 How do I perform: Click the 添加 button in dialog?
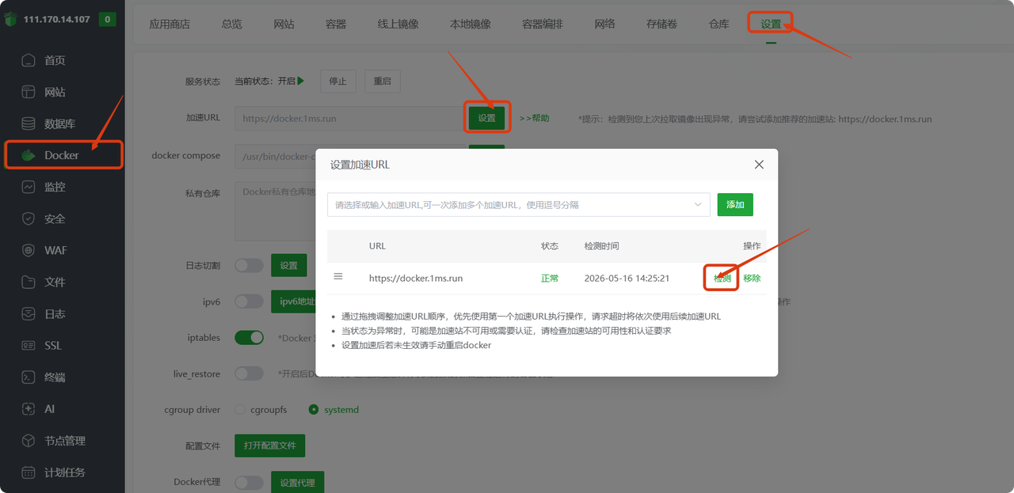[x=735, y=204]
